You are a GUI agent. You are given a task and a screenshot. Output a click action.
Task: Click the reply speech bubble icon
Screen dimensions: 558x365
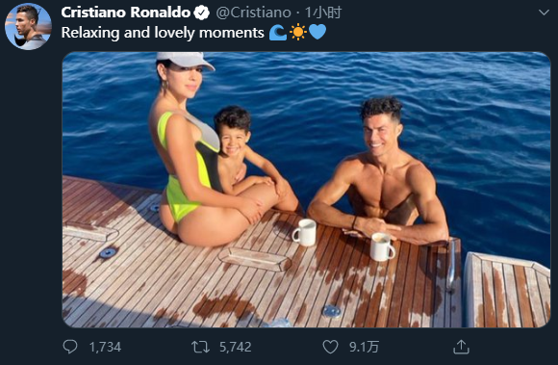69,347
